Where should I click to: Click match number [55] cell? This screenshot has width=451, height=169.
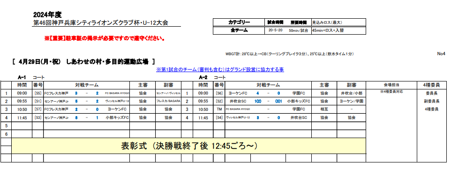click(38, 94)
